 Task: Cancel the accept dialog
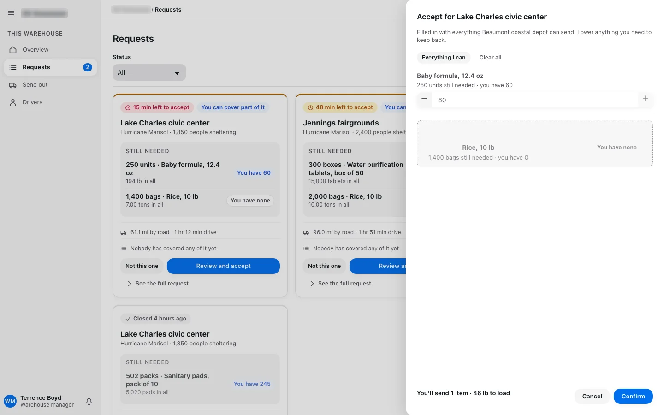(x=592, y=397)
